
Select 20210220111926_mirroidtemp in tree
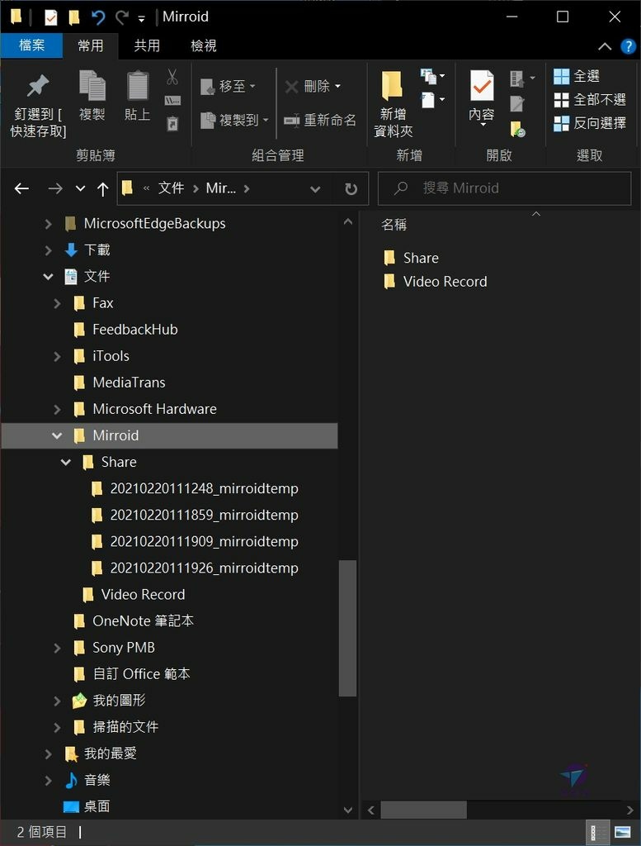tap(204, 568)
